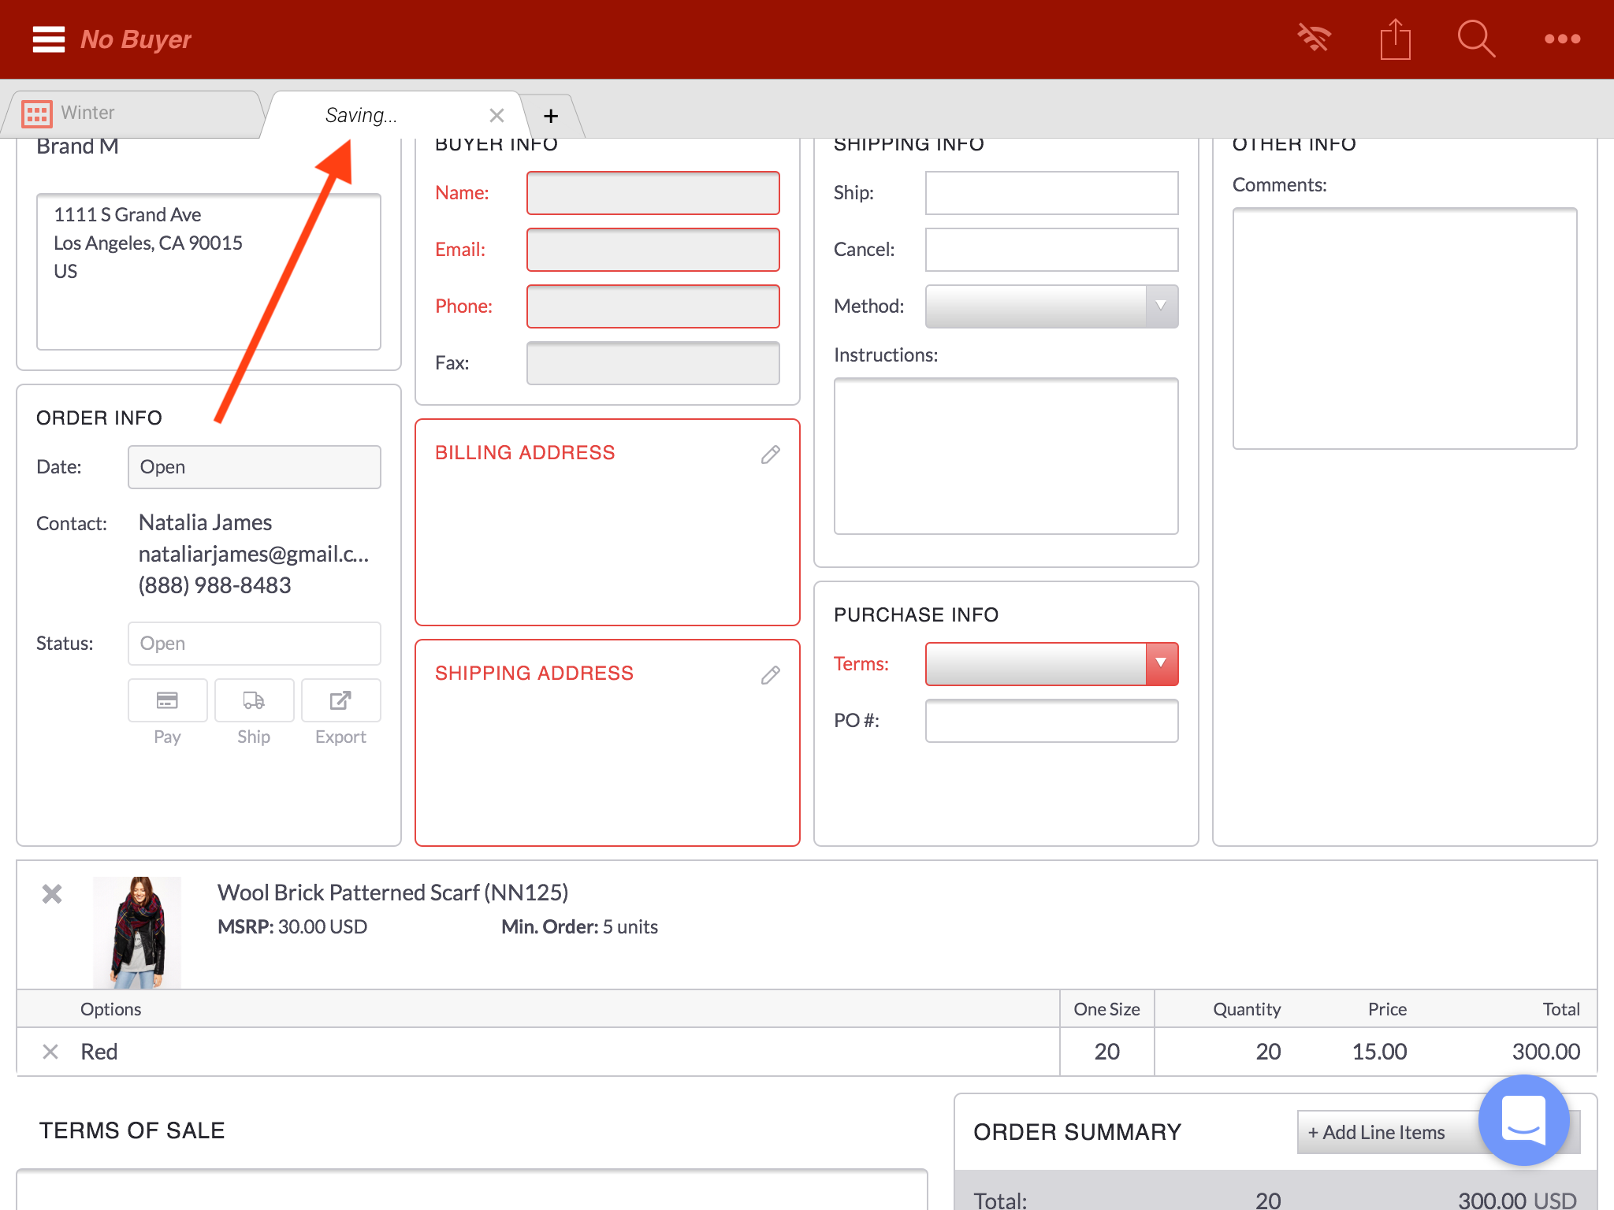This screenshot has height=1210, width=1614.
Task: Click the Quantity 20 value in row
Action: click(1267, 1052)
